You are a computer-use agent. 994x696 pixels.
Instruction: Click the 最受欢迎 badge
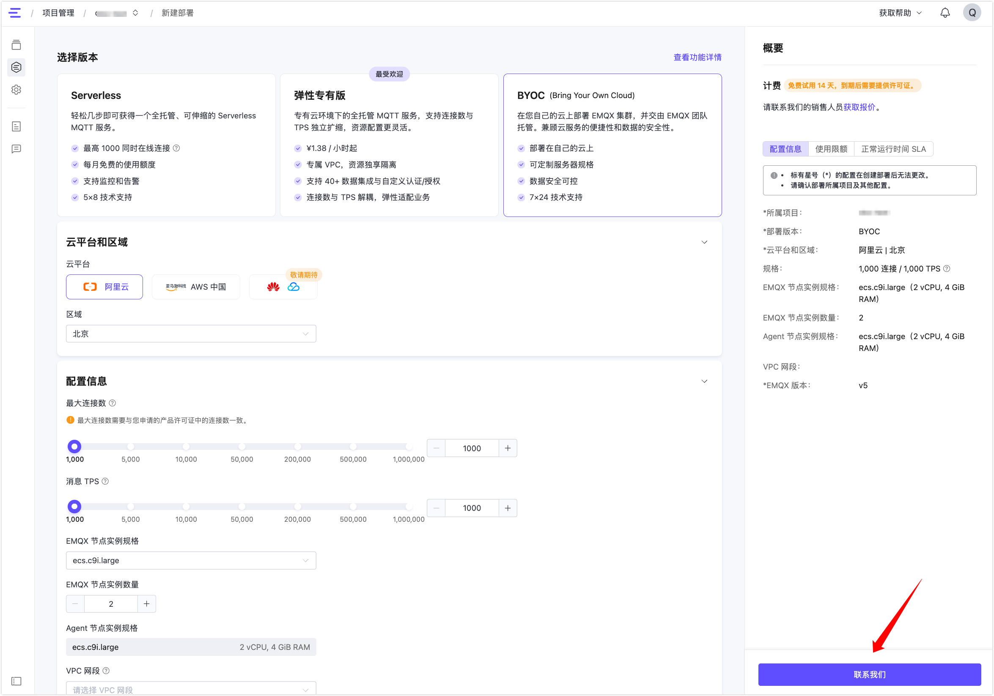pos(389,74)
